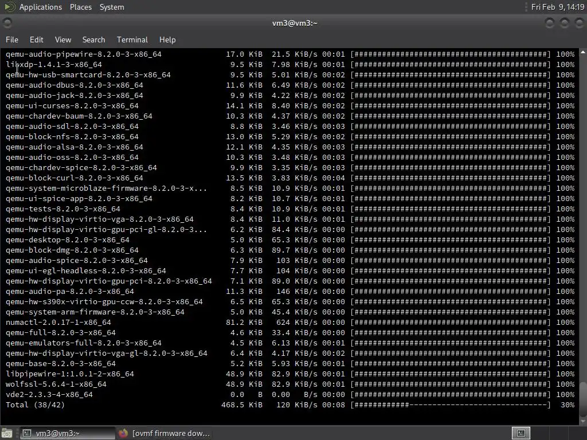Click the numactl progress bar
This screenshot has height=440, width=587.
tap(451, 322)
